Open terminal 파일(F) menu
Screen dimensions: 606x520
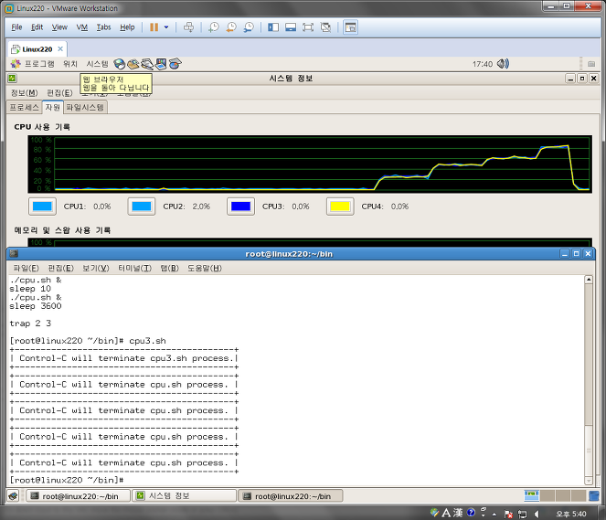[26, 268]
